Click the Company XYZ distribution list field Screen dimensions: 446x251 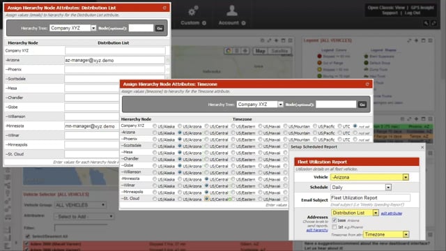coord(115,51)
